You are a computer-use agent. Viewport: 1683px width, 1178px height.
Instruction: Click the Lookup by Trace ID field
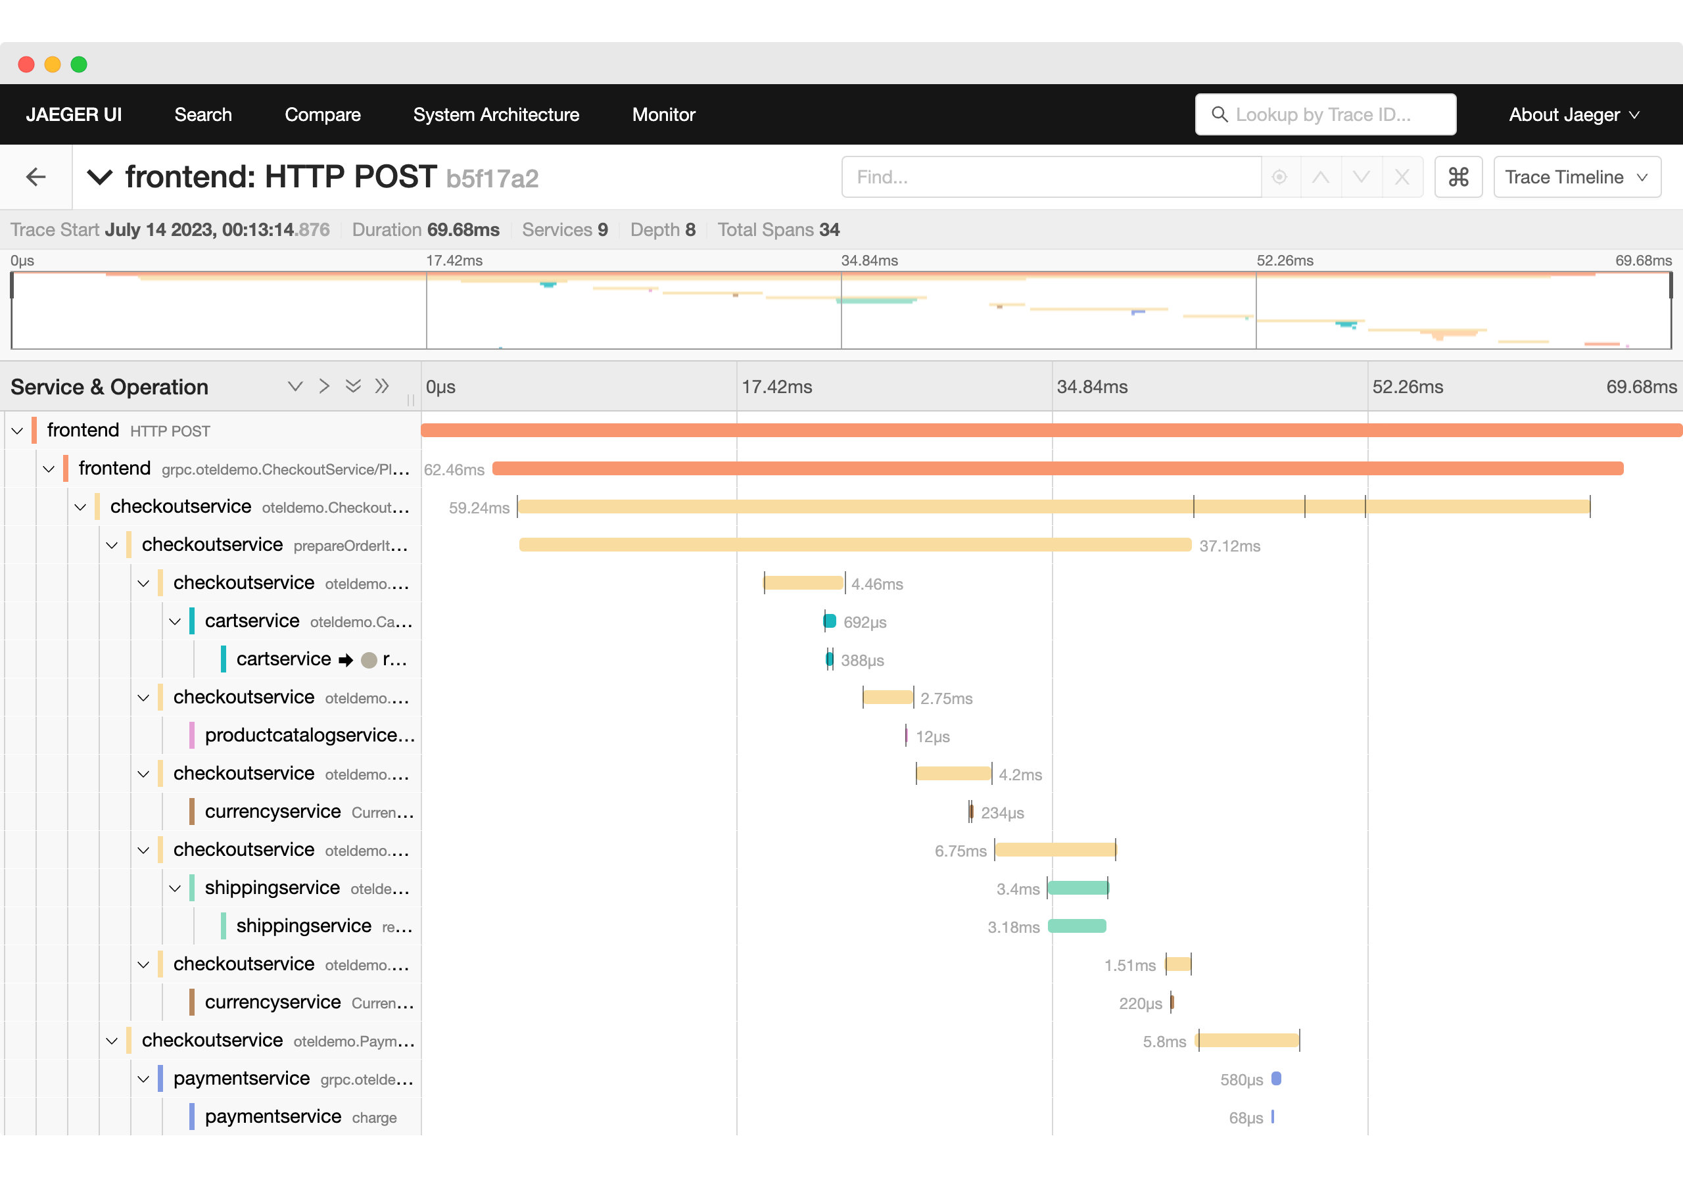pos(1325,114)
